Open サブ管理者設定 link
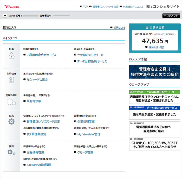The width and height of the screenshot is (182, 178). click(36, 134)
